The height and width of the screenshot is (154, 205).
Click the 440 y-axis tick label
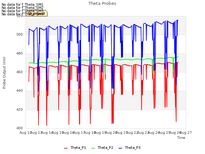click(x=20, y=91)
